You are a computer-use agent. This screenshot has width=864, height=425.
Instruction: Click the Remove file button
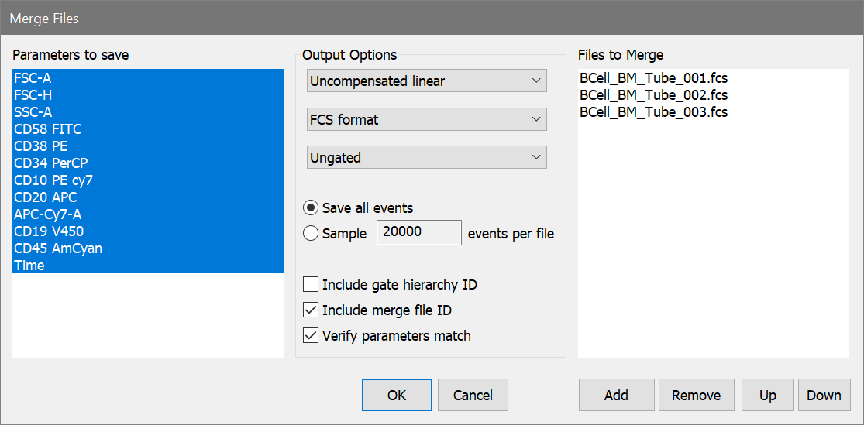coord(696,395)
